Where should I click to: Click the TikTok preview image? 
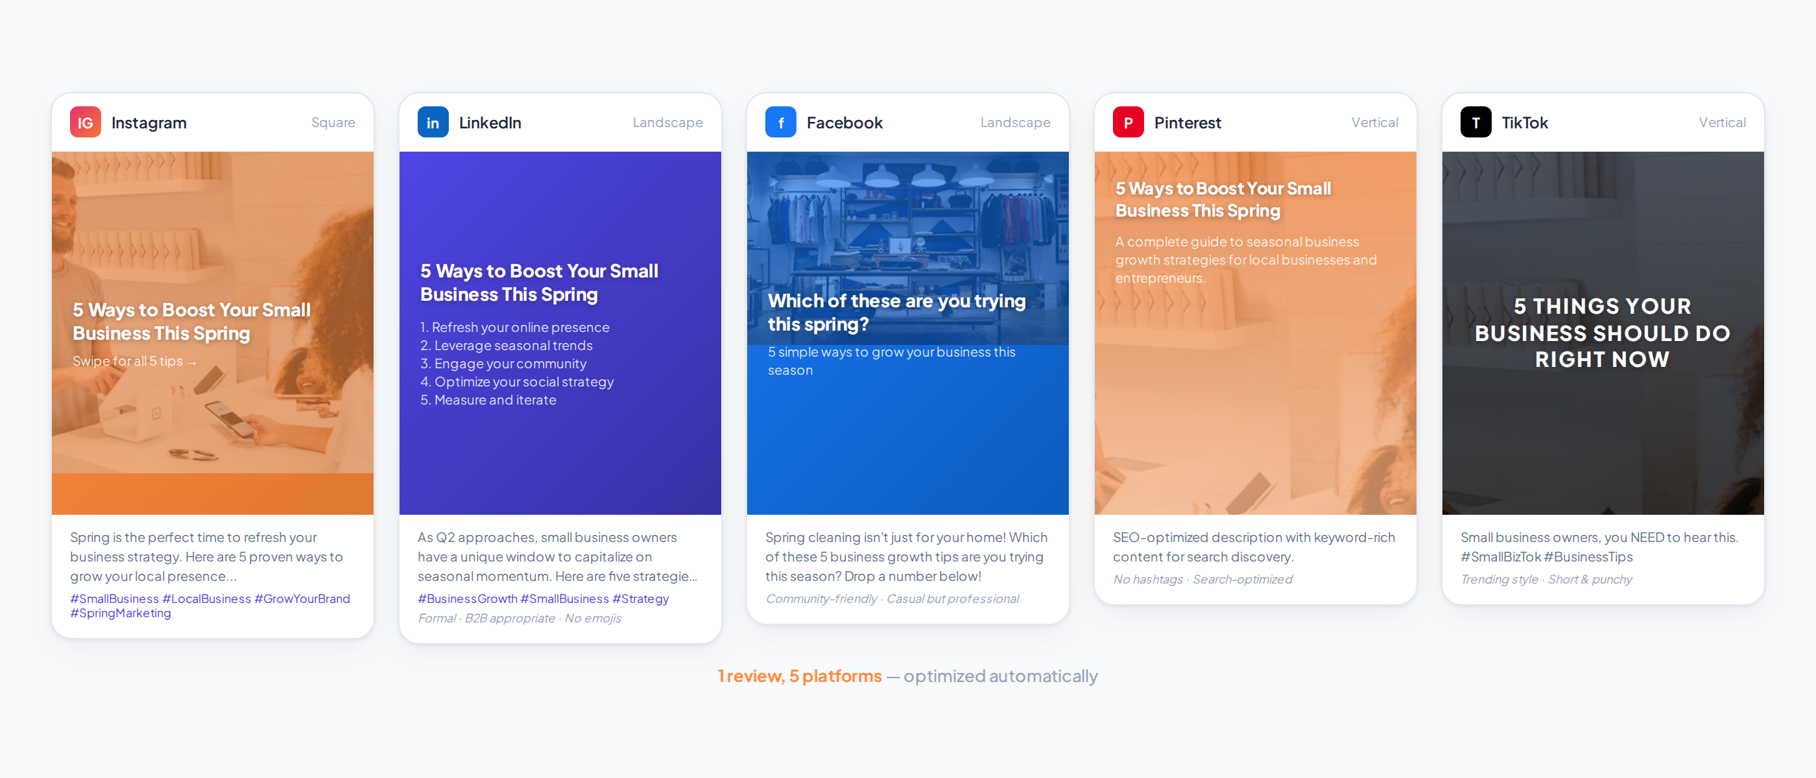point(1603,333)
